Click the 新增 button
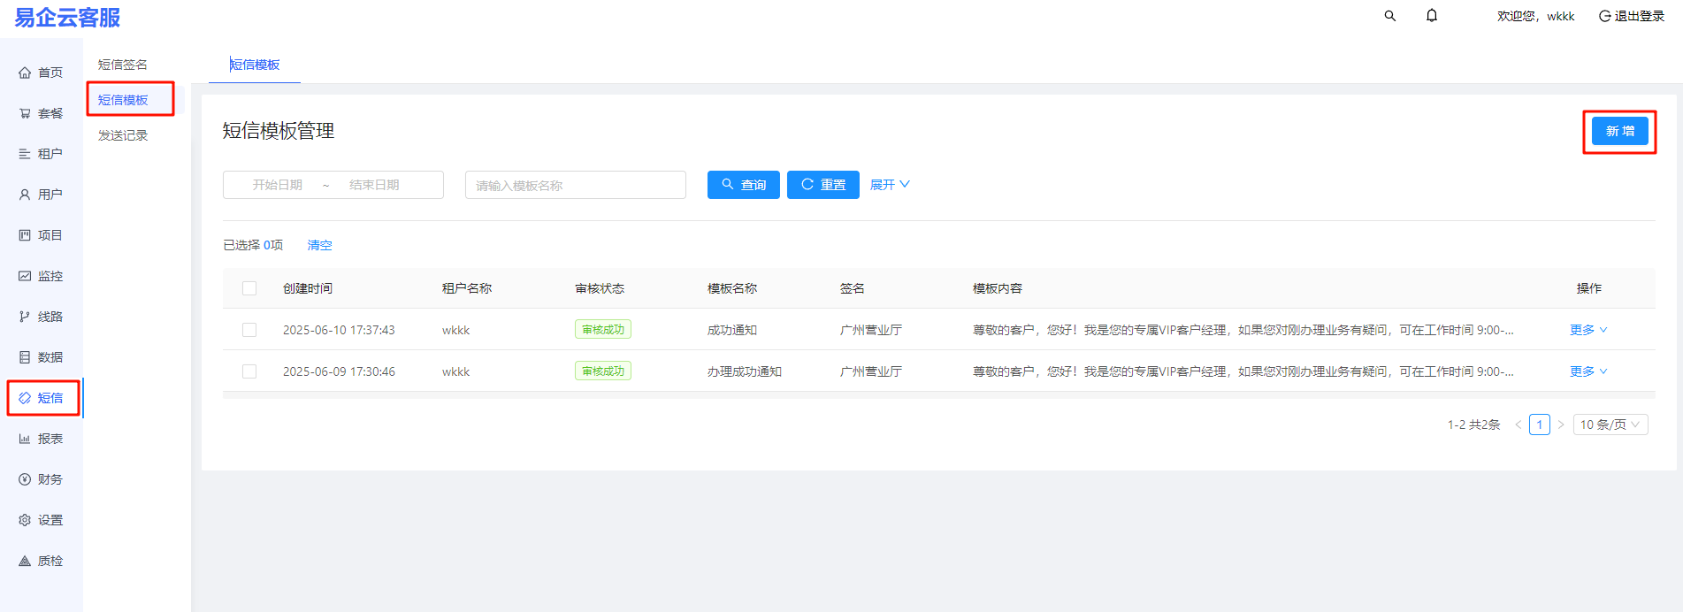The width and height of the screenshot is (1683, 612). tap(1619, 131)
